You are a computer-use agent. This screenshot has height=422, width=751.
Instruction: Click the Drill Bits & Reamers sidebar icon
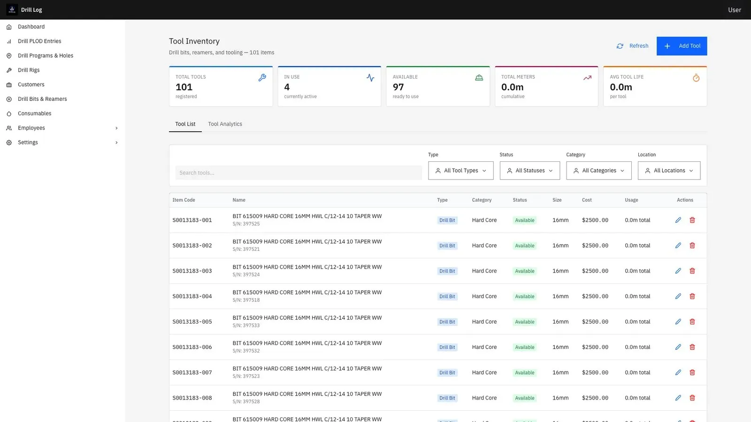click(9, 99)
